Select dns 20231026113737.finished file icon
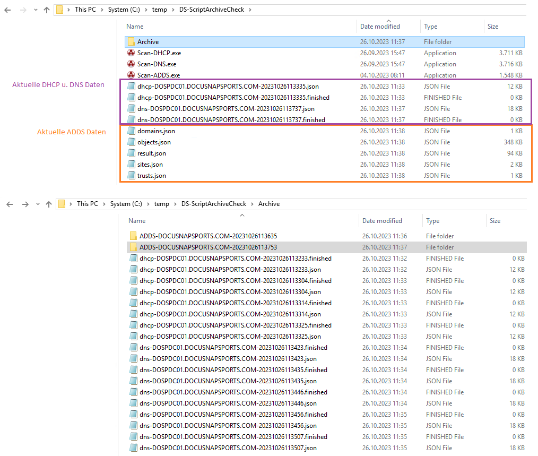This screenshot has width=538, height=456. (131, 119)
